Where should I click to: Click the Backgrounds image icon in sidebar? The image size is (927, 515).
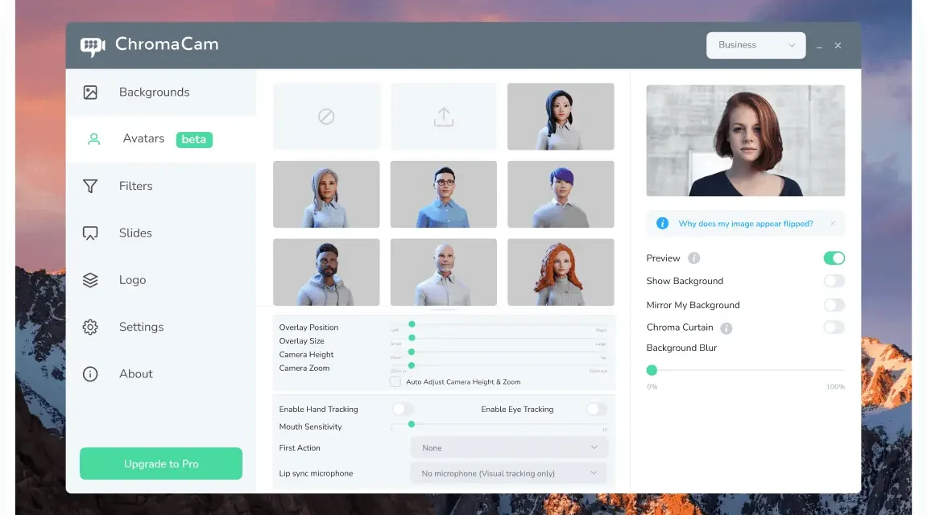pos(90,93)
